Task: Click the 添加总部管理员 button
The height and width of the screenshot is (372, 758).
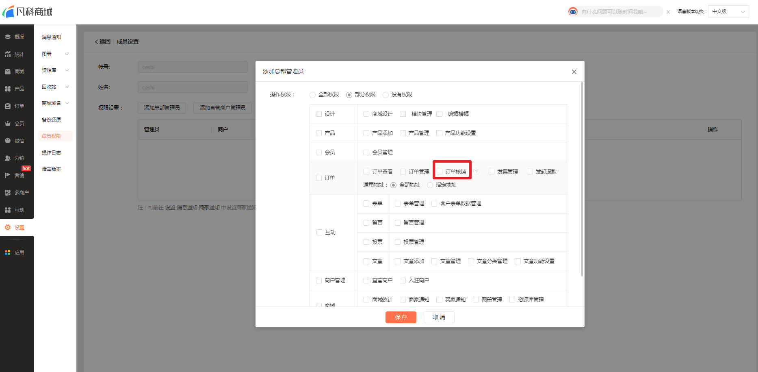Action: (162, 108)
